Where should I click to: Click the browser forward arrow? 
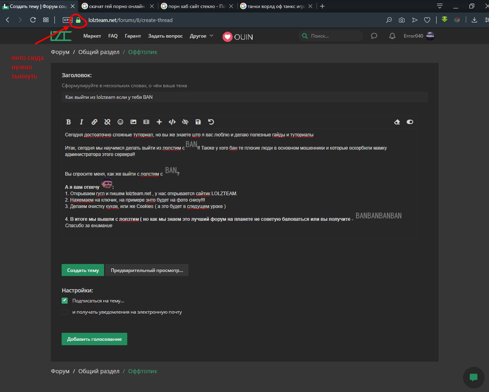coord(20,20)
